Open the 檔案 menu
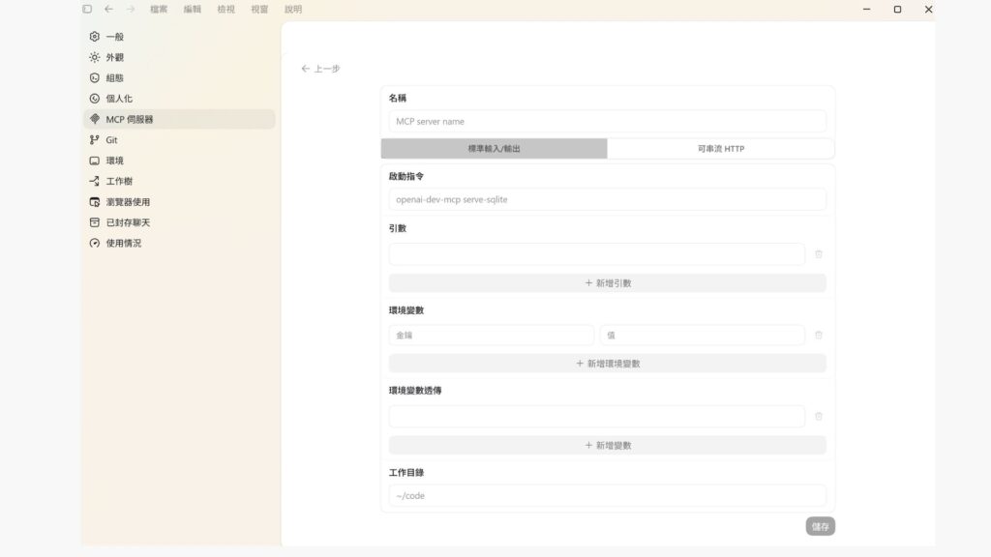Image resolution: width=991 pixels, height=557 pixels. click(x=159, y=9)
